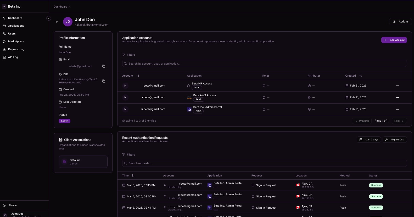Collapse the sidebar with the chevron button
This screenshot has height=217, width=414.
coord(49,18)
